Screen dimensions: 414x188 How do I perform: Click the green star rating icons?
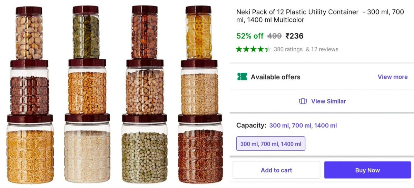(253, 49)
